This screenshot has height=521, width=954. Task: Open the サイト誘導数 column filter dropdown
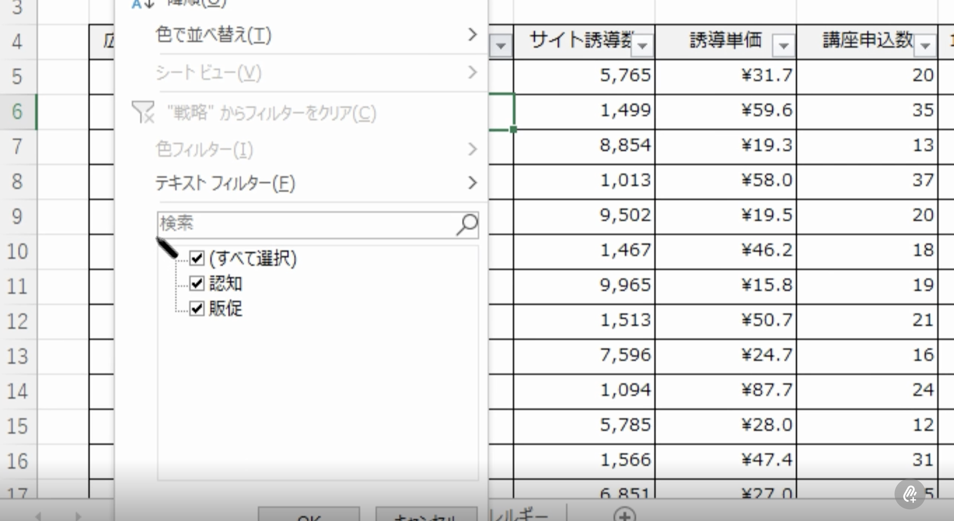coord(642,46)
